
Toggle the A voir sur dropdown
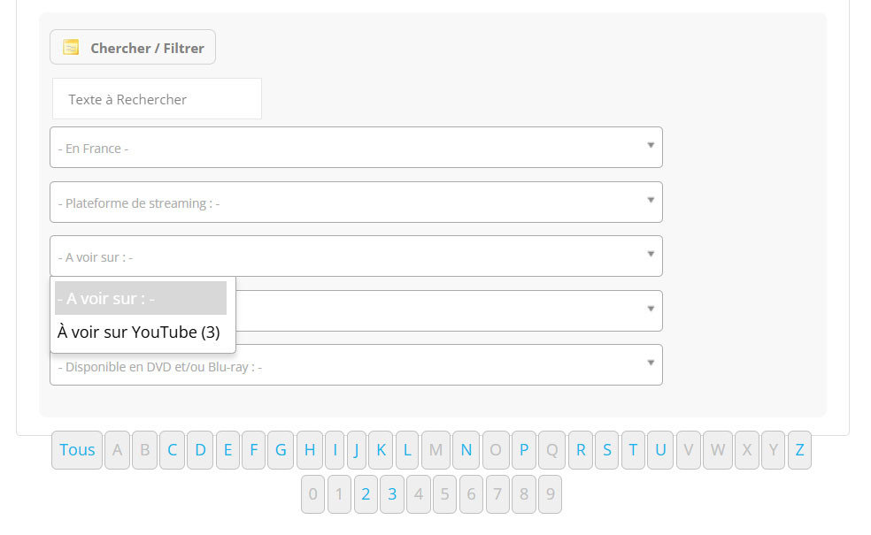click(356, 256)
